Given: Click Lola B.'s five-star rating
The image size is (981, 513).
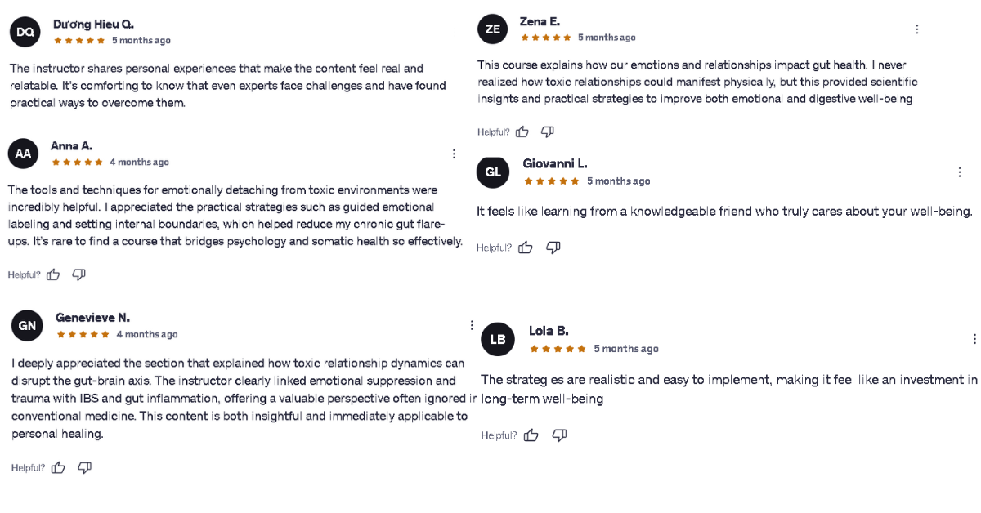Looking at the screenshot, I should (558, 349).
